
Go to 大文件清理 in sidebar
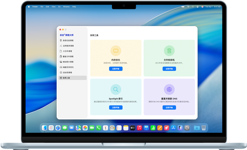(x=67, y=51)
